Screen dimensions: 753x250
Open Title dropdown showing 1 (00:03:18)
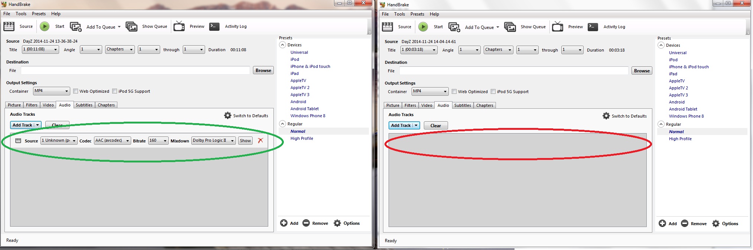[x=419, y=50]
